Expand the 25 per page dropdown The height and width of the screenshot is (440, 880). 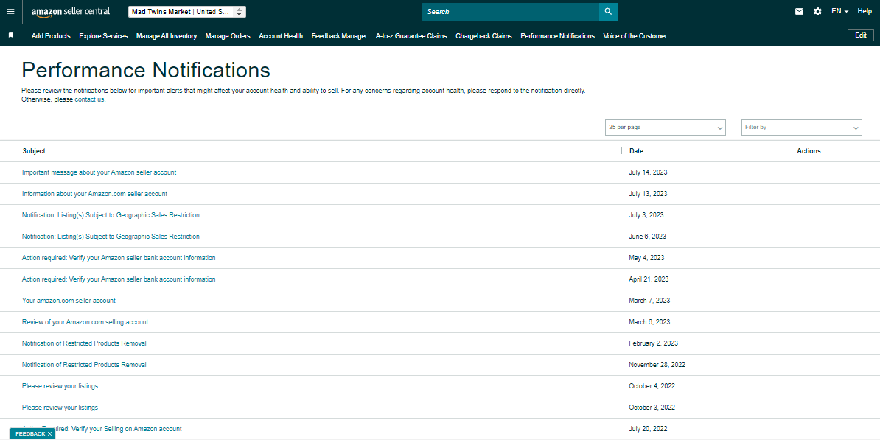(666, 128)
